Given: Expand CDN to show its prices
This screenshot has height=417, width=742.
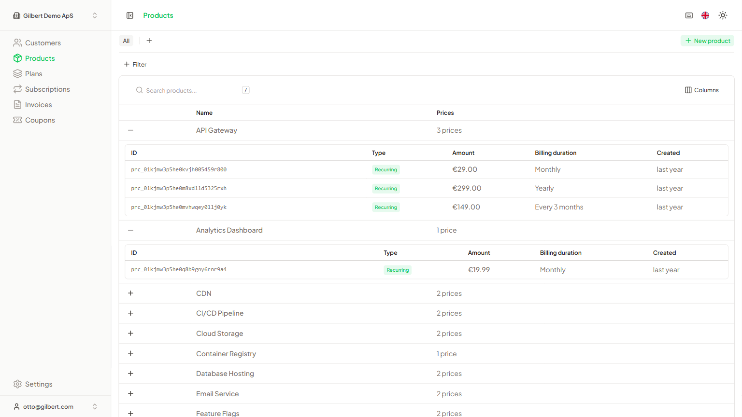Looking at the screenshot, I should 130,293.
